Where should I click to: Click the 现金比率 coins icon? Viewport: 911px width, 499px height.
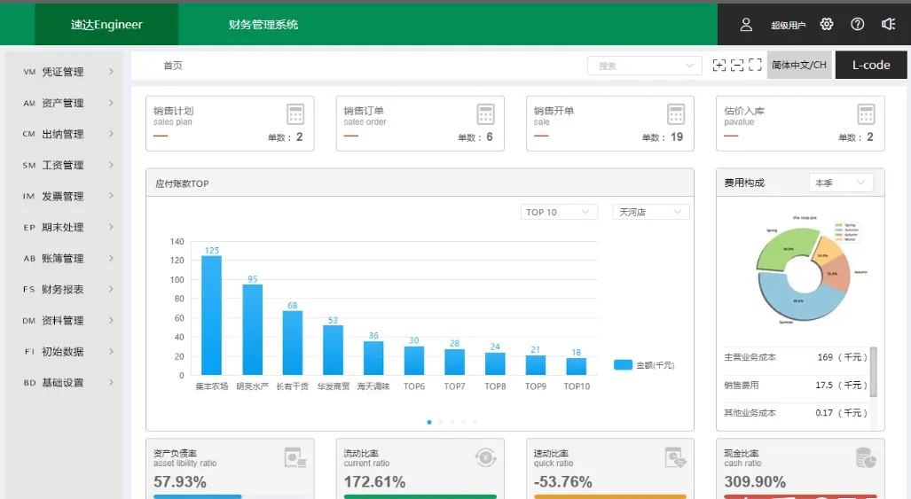click(866, 457)
